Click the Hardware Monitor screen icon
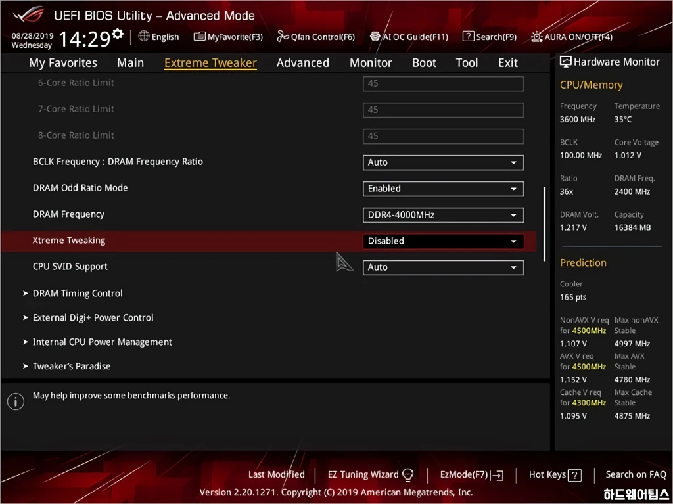This screenshot has height=504, width=673. (x=566, y=62)
